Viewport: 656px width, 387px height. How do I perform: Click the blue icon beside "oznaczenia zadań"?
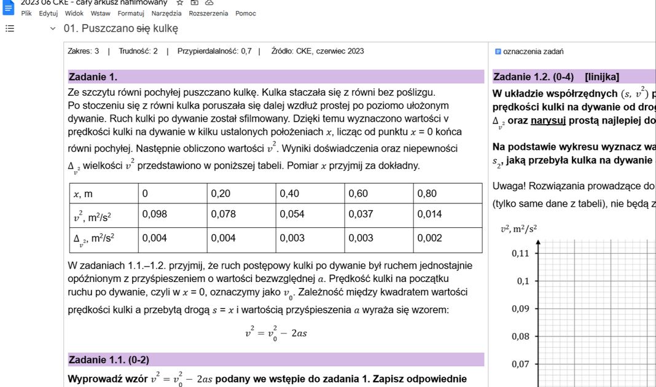click(x=498, y=51)
